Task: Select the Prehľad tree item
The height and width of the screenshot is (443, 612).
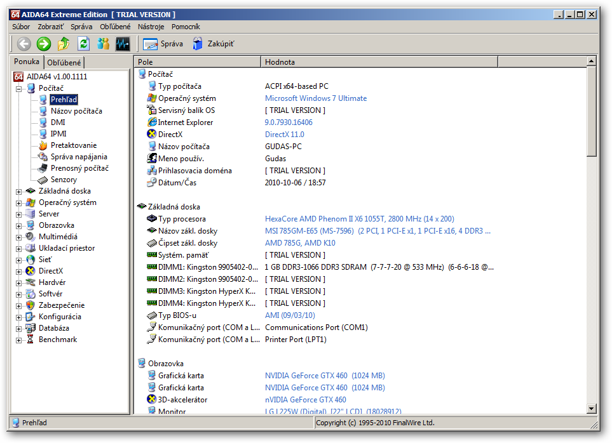Action: point(64,100)
